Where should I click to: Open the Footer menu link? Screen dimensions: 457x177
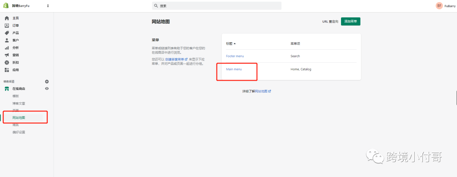[x=235, y=56]
